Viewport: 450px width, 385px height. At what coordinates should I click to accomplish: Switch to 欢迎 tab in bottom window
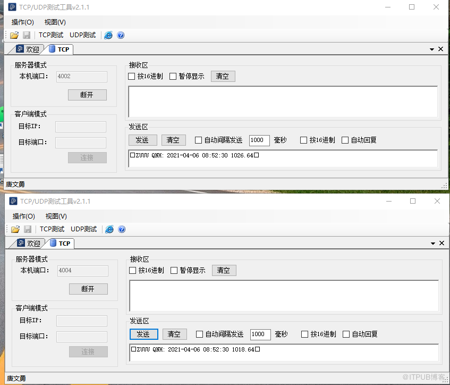(29, 243)
